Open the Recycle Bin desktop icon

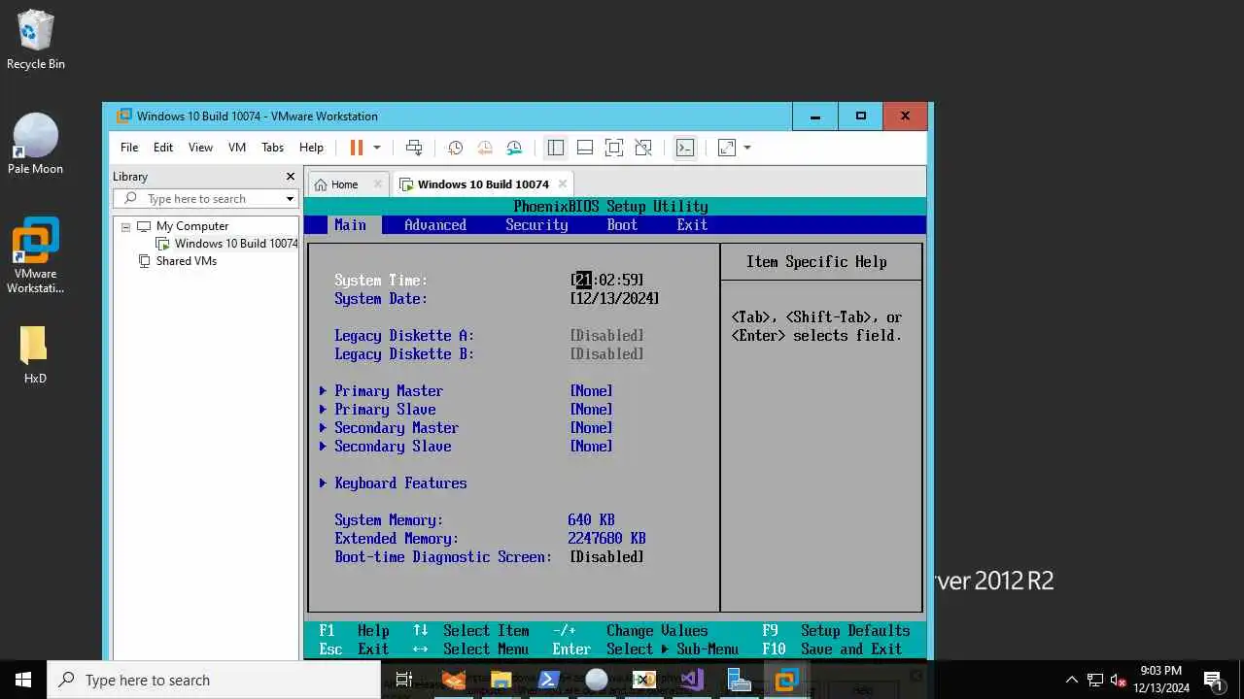(x=35, y=41)
